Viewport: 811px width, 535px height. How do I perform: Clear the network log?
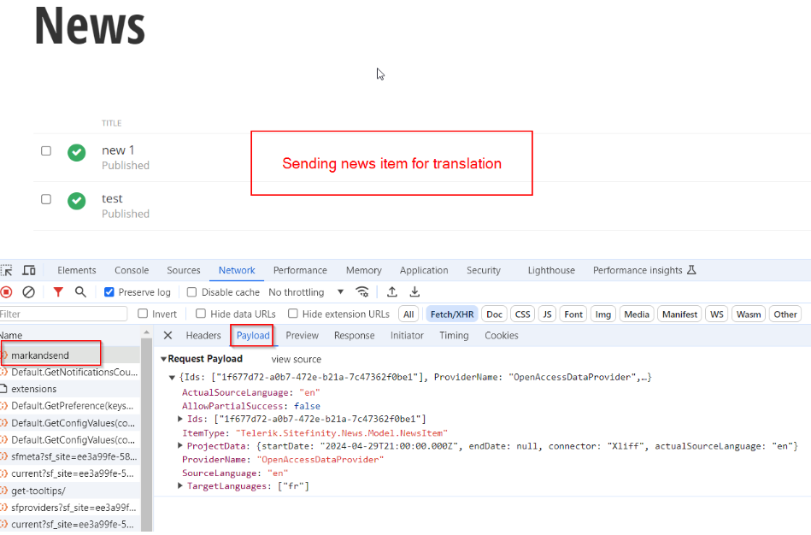coord(28,292)
